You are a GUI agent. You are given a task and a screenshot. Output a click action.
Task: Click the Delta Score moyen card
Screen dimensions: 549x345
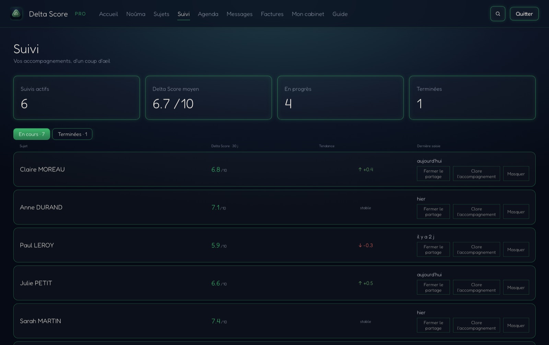209,98
